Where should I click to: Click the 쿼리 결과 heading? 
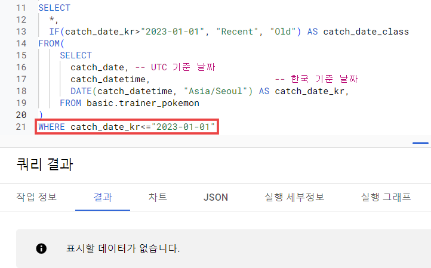coord(45,164)
